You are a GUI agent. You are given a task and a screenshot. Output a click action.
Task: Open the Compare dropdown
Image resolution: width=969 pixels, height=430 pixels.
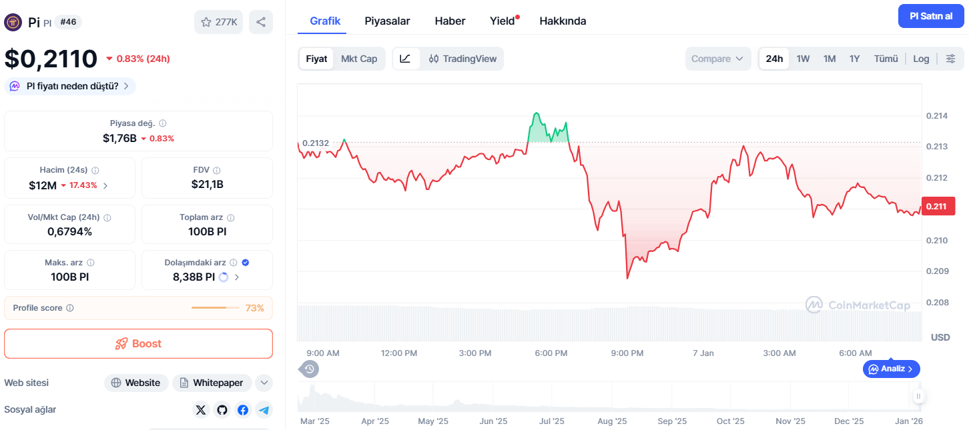(717, 59)
